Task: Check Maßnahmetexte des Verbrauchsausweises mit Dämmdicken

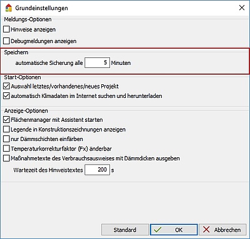Action: (x=6, y=158)
